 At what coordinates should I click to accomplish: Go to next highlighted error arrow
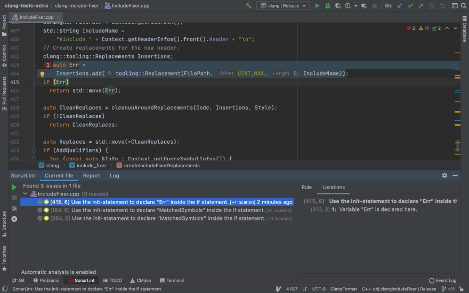455,28
